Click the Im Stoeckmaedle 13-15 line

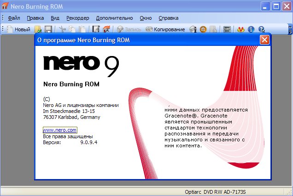[69, 111]
